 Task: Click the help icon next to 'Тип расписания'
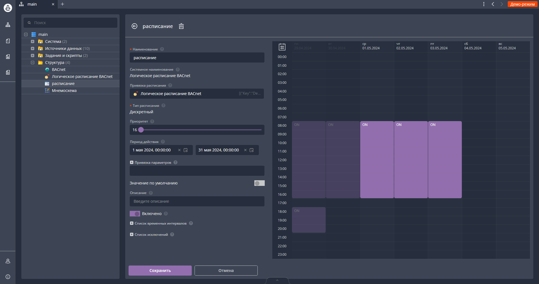pos(163,106)
